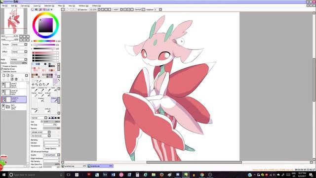316x178 pixels.
Task: Open the brush shape (simple circle) dropdown
Action: (x=40, y=132)
